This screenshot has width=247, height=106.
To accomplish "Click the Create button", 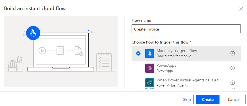I will pyautogui.click(x=208, y=99).
